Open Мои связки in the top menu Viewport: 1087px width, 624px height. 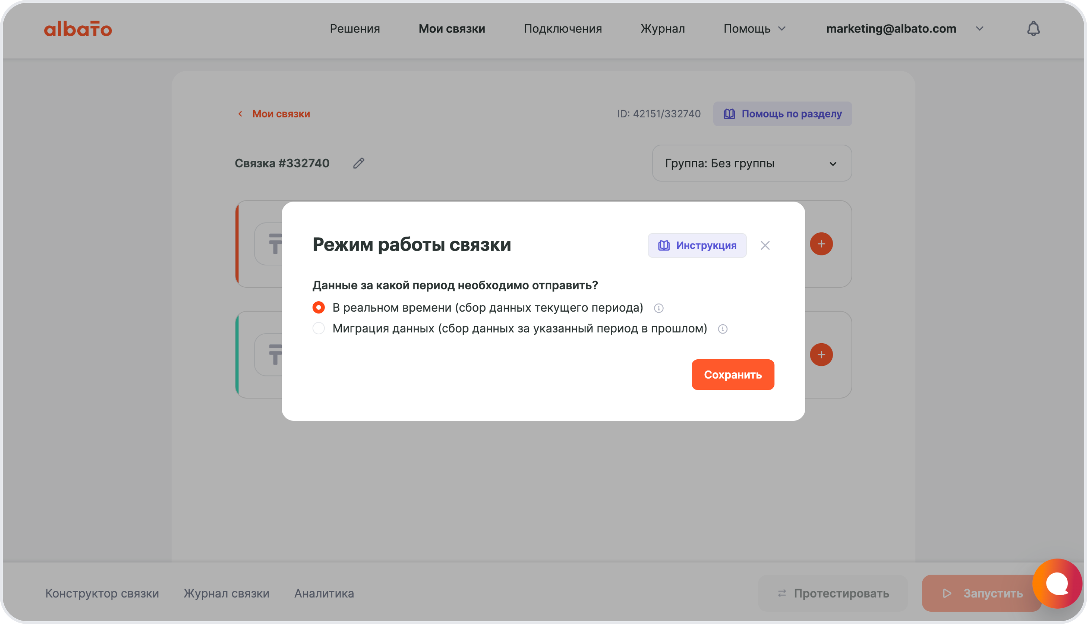click(452, 29)
